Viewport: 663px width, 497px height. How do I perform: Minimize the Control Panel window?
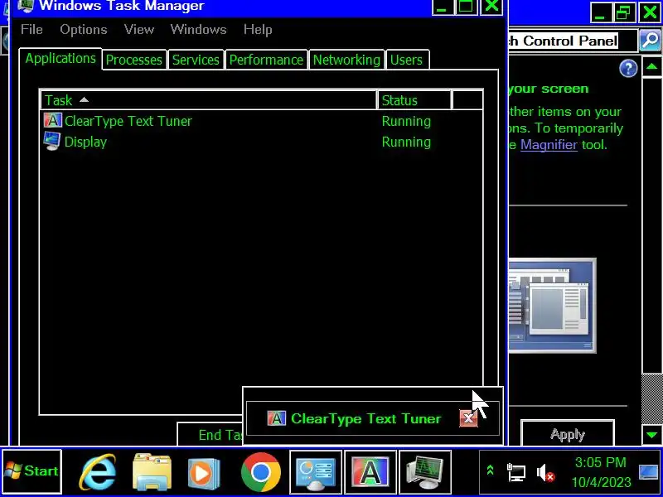(x=600, y=12)
